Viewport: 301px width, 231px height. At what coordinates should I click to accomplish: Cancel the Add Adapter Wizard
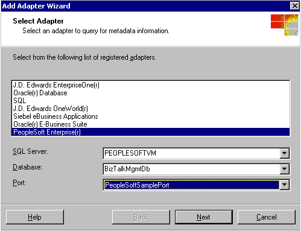[x=267, y=217]
